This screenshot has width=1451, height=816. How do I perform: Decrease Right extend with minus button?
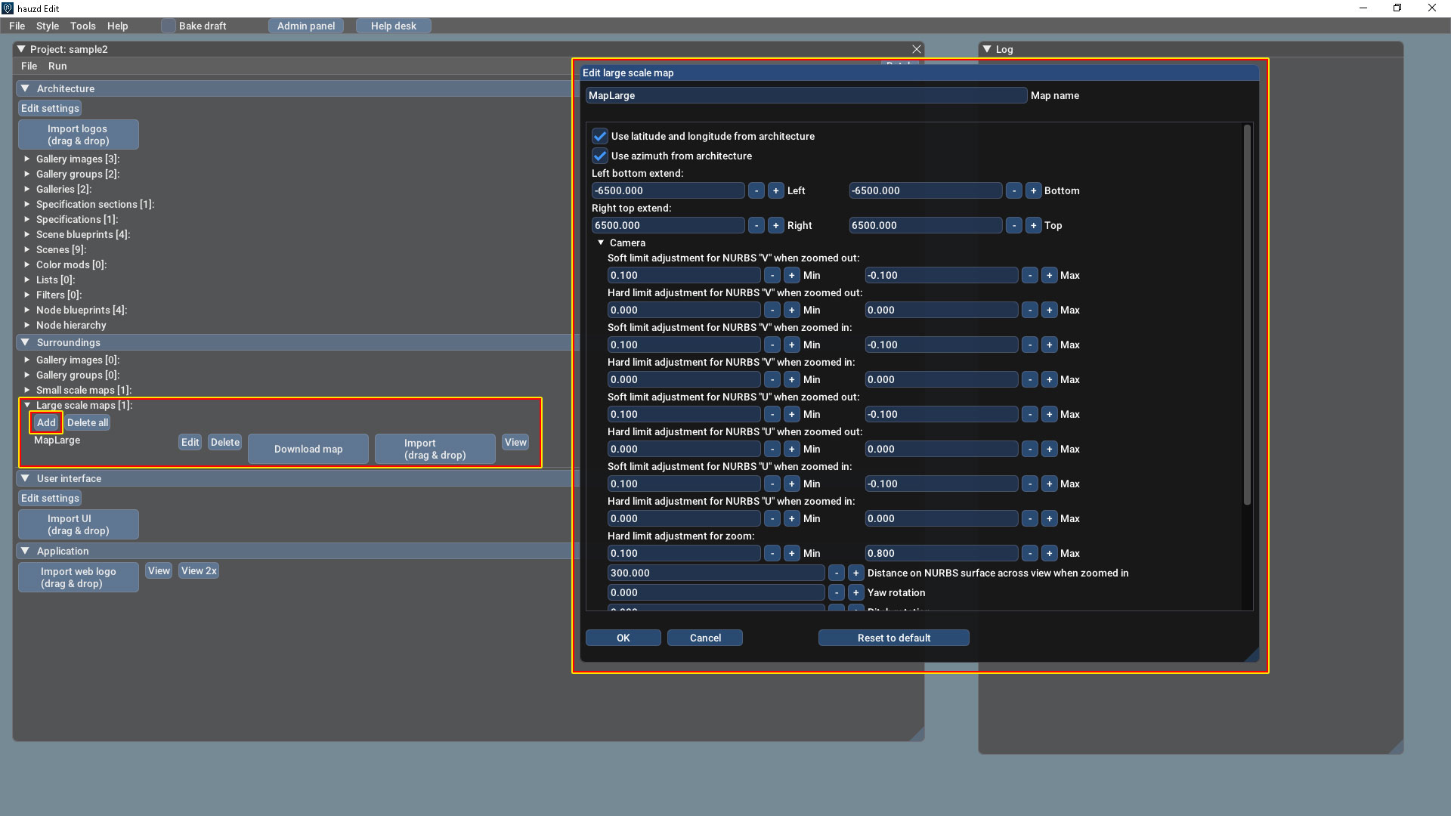click(756, 225)
